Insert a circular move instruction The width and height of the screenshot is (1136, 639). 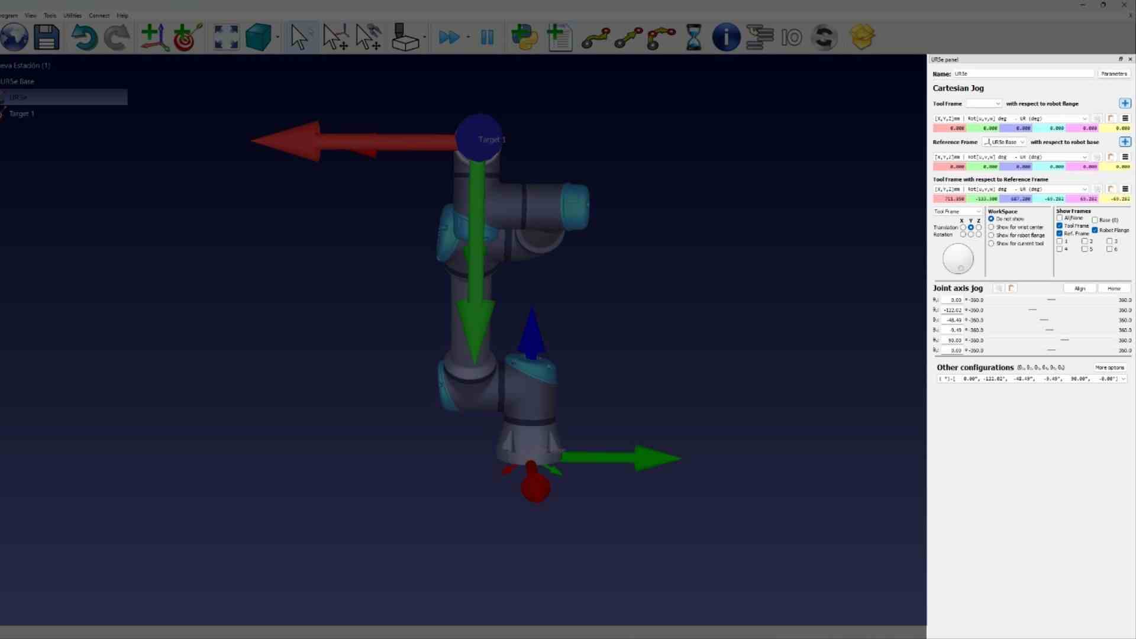coord(661,38)
